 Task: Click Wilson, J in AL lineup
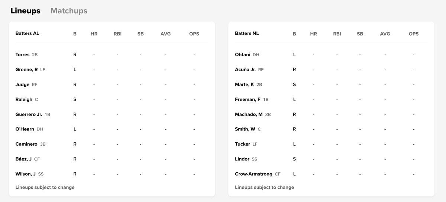(26, 174)
